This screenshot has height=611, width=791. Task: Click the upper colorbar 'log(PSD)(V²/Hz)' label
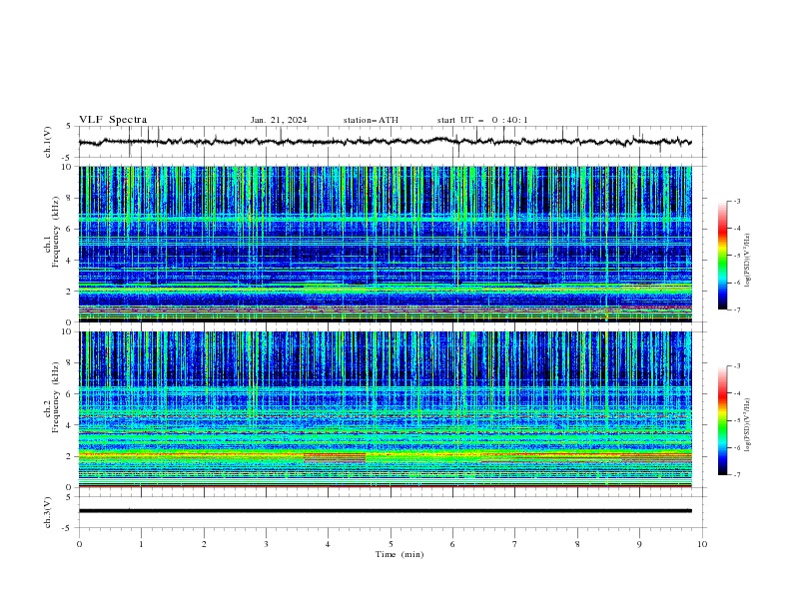[x=747, y=261]
